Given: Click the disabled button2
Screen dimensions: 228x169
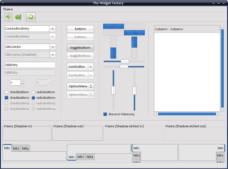Looking at the screenshot, I should click(x=80, y=37).
